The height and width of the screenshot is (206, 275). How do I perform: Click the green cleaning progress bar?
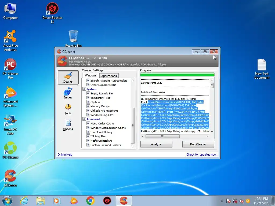tap(177, 75)
